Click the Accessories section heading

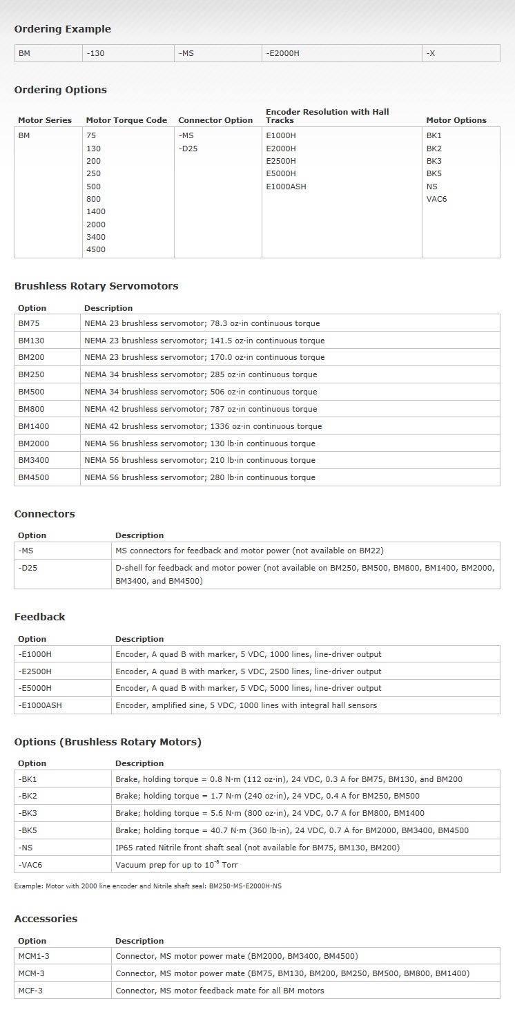point(46,919)
